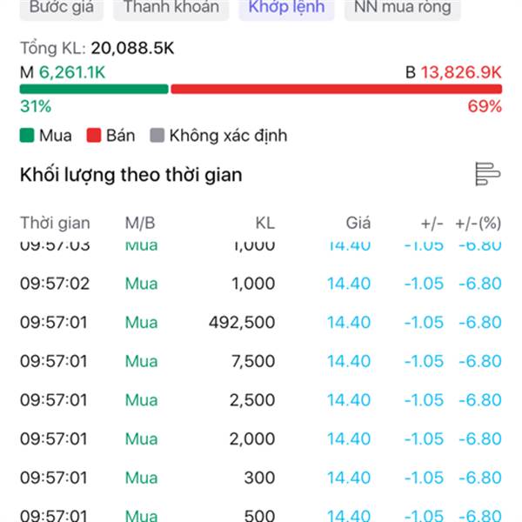
Task: Click the buy volume 6,261.1K value
Action: pos(72,72)
